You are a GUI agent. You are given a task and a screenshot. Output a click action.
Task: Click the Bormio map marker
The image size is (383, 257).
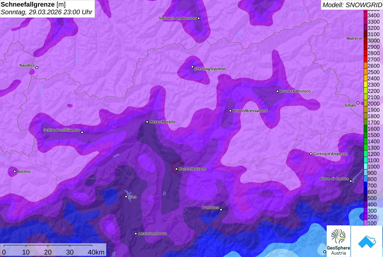click(15, 172)
